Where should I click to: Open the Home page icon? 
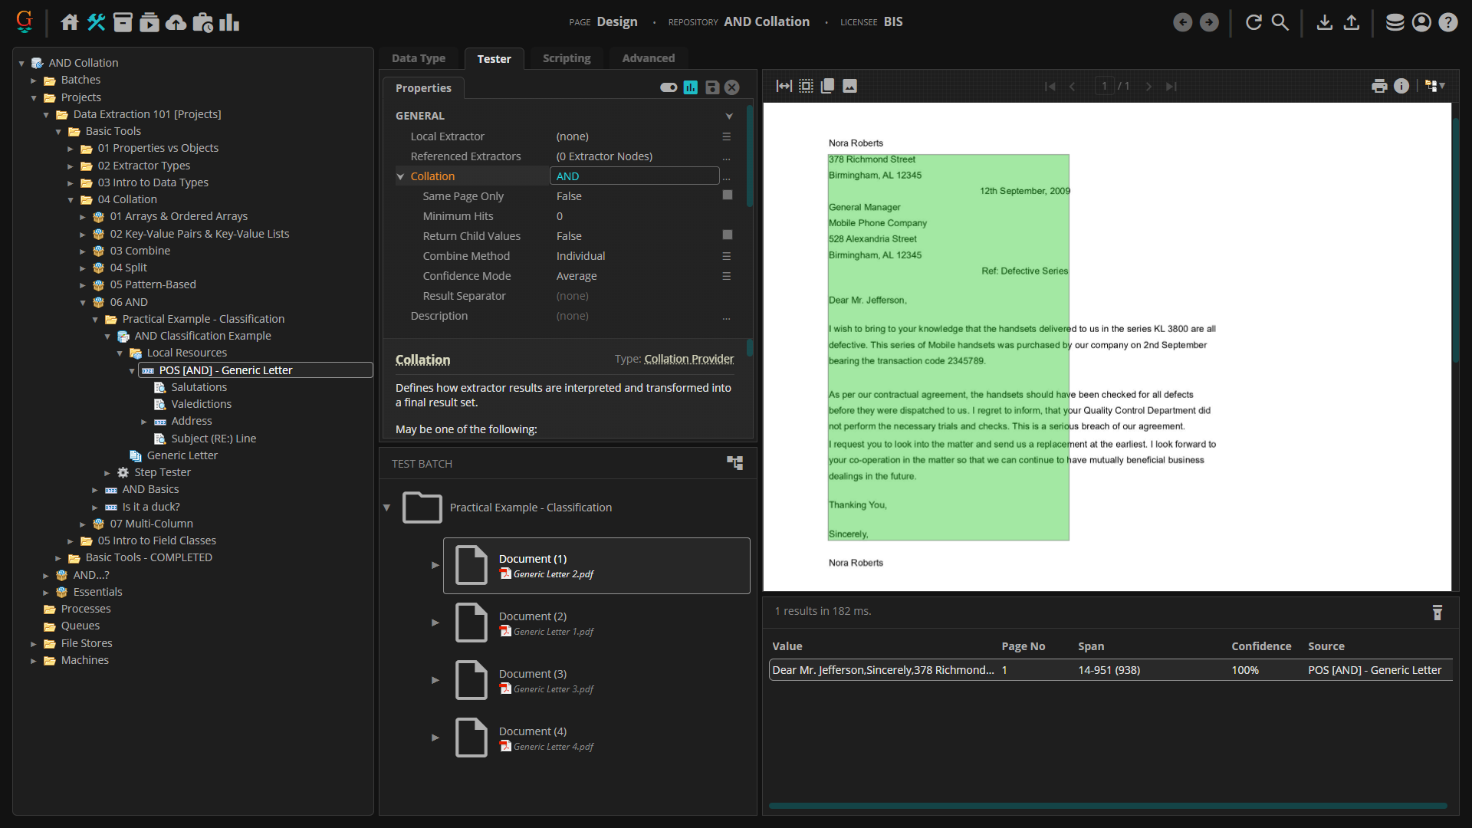(70, 22)
